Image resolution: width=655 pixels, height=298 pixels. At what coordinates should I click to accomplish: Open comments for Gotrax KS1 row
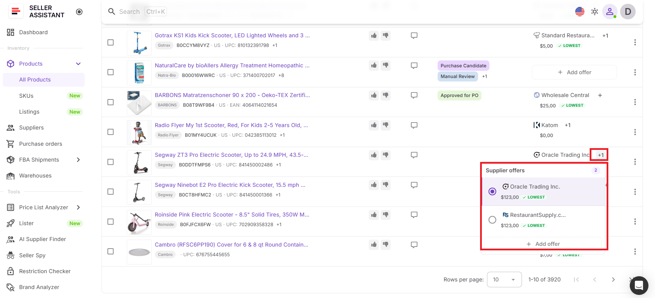click(414, 36)
